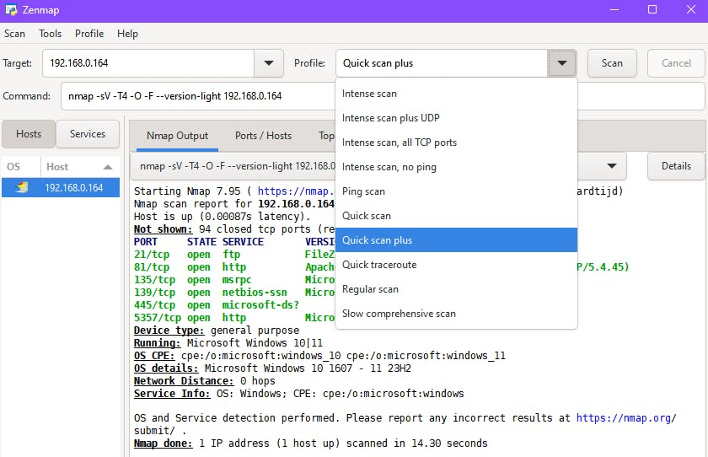Click the msrpc service text

coord(236,280)
